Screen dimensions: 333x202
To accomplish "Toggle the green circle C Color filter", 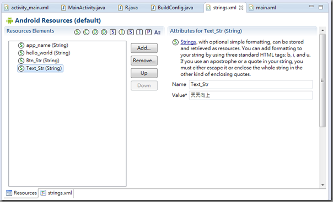I will [86, 32].
